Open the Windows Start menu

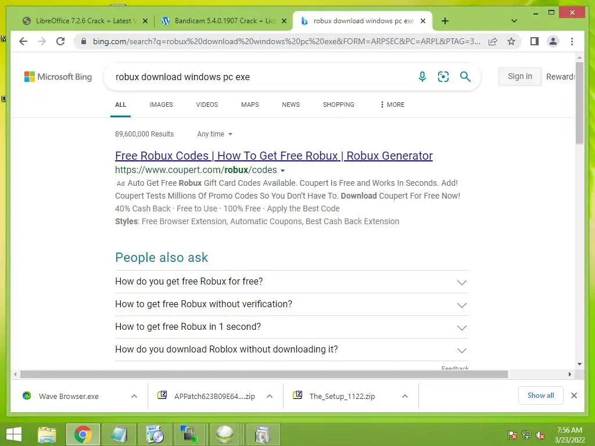coord(14,434)
